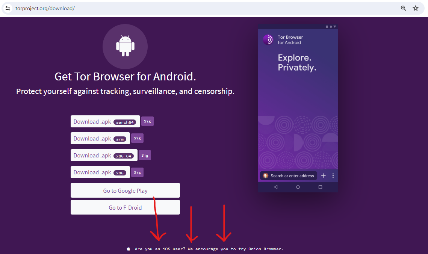The image size is (428, 254).
Task: Download the arm .apk file
Action: click(100, 138)
